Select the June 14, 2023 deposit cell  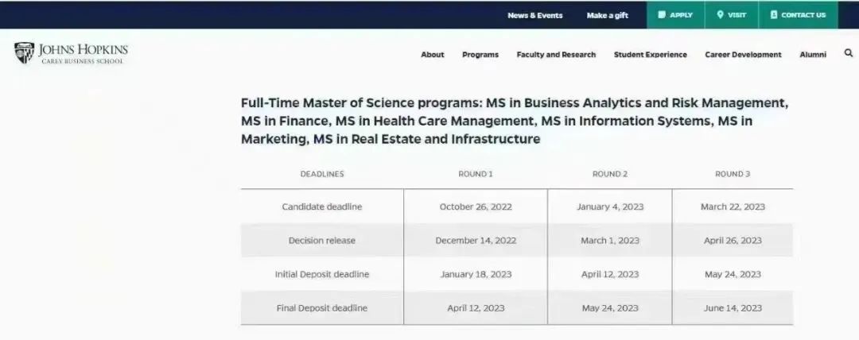(x=733, y=308)
